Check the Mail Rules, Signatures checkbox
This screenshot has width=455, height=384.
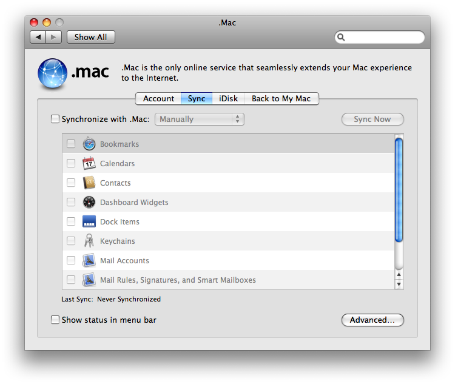tap(71, 280)
